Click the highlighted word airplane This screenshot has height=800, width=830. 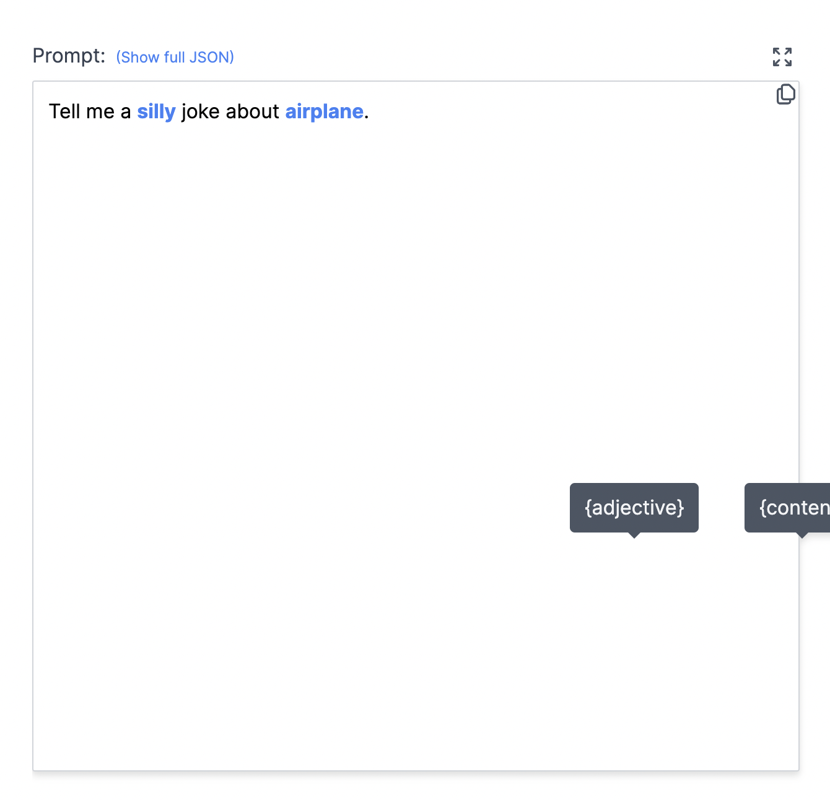point(324,111)
